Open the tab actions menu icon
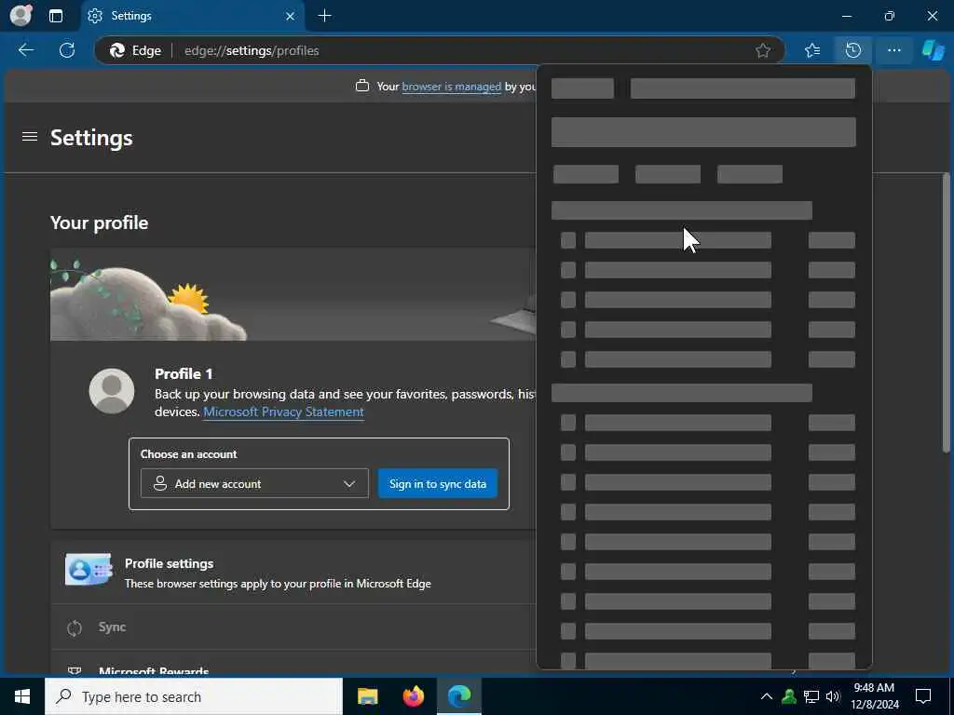The width and height of the screenshot is (954, 715). [x=55, y=16]
